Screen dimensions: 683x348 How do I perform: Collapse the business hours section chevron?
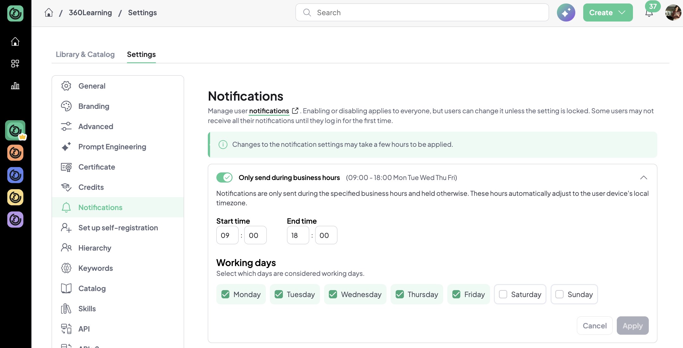pyautogui.click(x=643, y=177)
